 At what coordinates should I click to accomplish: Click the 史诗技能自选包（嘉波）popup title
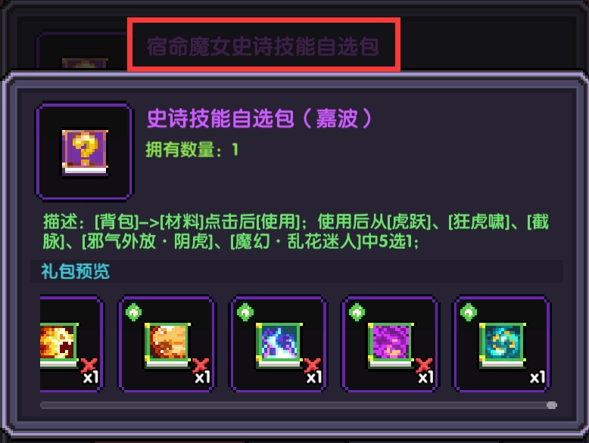[x=259, y=118]
